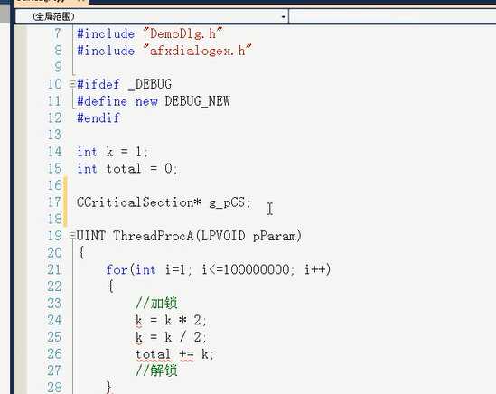
Task: Click the text #define new DEBUG_NEW
Action: point(154,101)
